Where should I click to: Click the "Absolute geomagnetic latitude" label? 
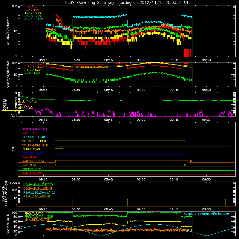tap(206, 214)
